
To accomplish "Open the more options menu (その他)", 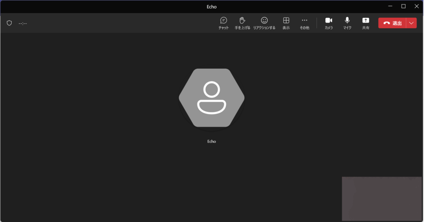I will (x=304, y=23).
